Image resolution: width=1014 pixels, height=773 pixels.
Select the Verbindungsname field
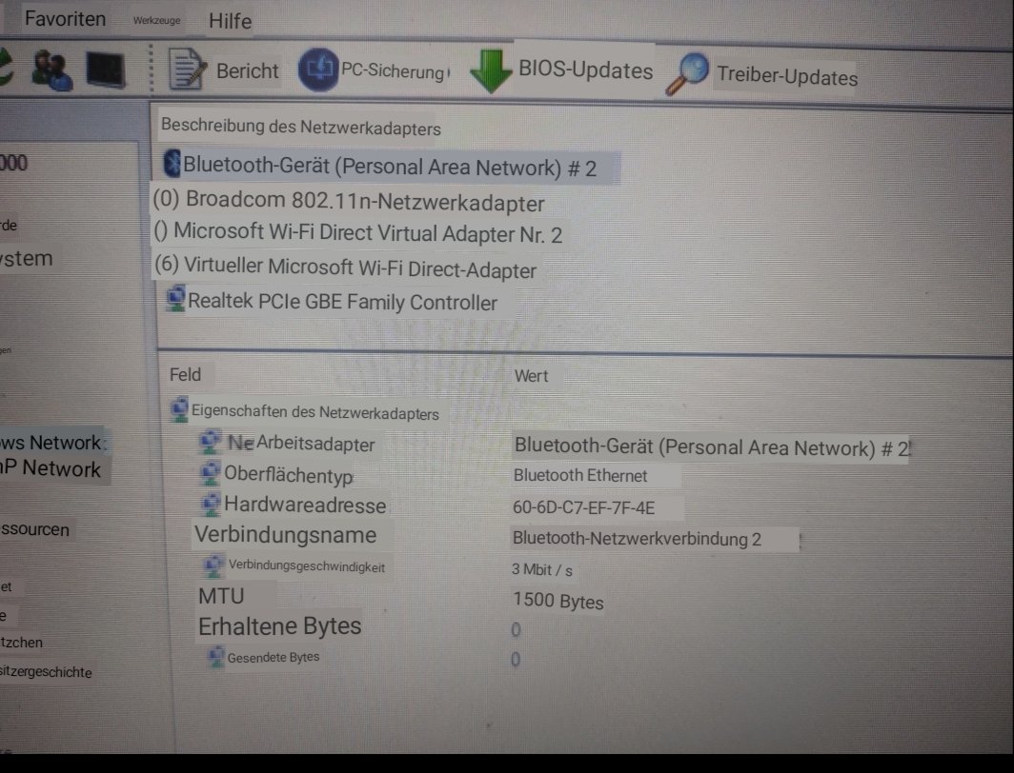pyautogui.click(x=285, y=535)
